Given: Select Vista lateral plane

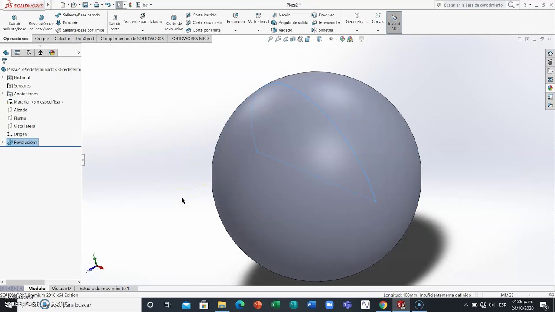Looking at the screenshot, I should pos(22,126).
